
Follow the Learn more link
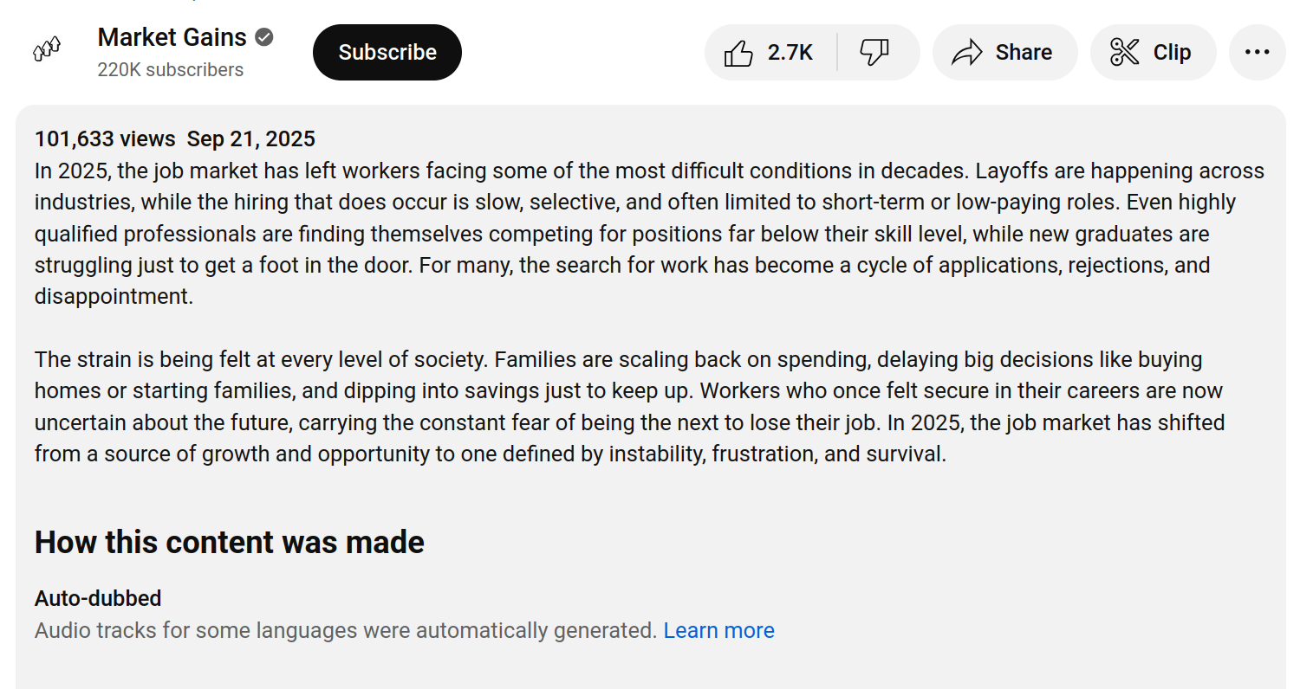[718, 630]
